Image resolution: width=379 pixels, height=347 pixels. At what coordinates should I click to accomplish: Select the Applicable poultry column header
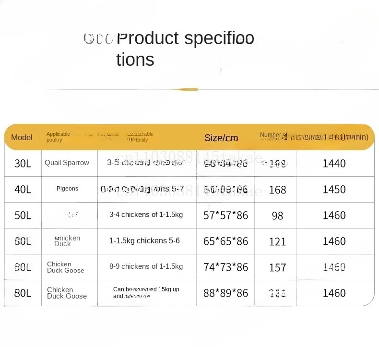coord(58,137)
